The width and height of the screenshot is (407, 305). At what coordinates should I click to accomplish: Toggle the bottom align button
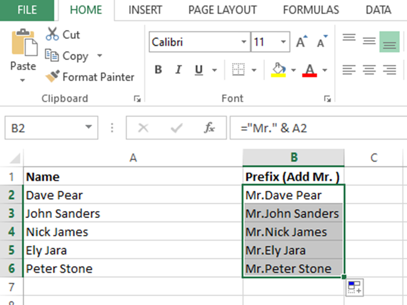[389, 41]
